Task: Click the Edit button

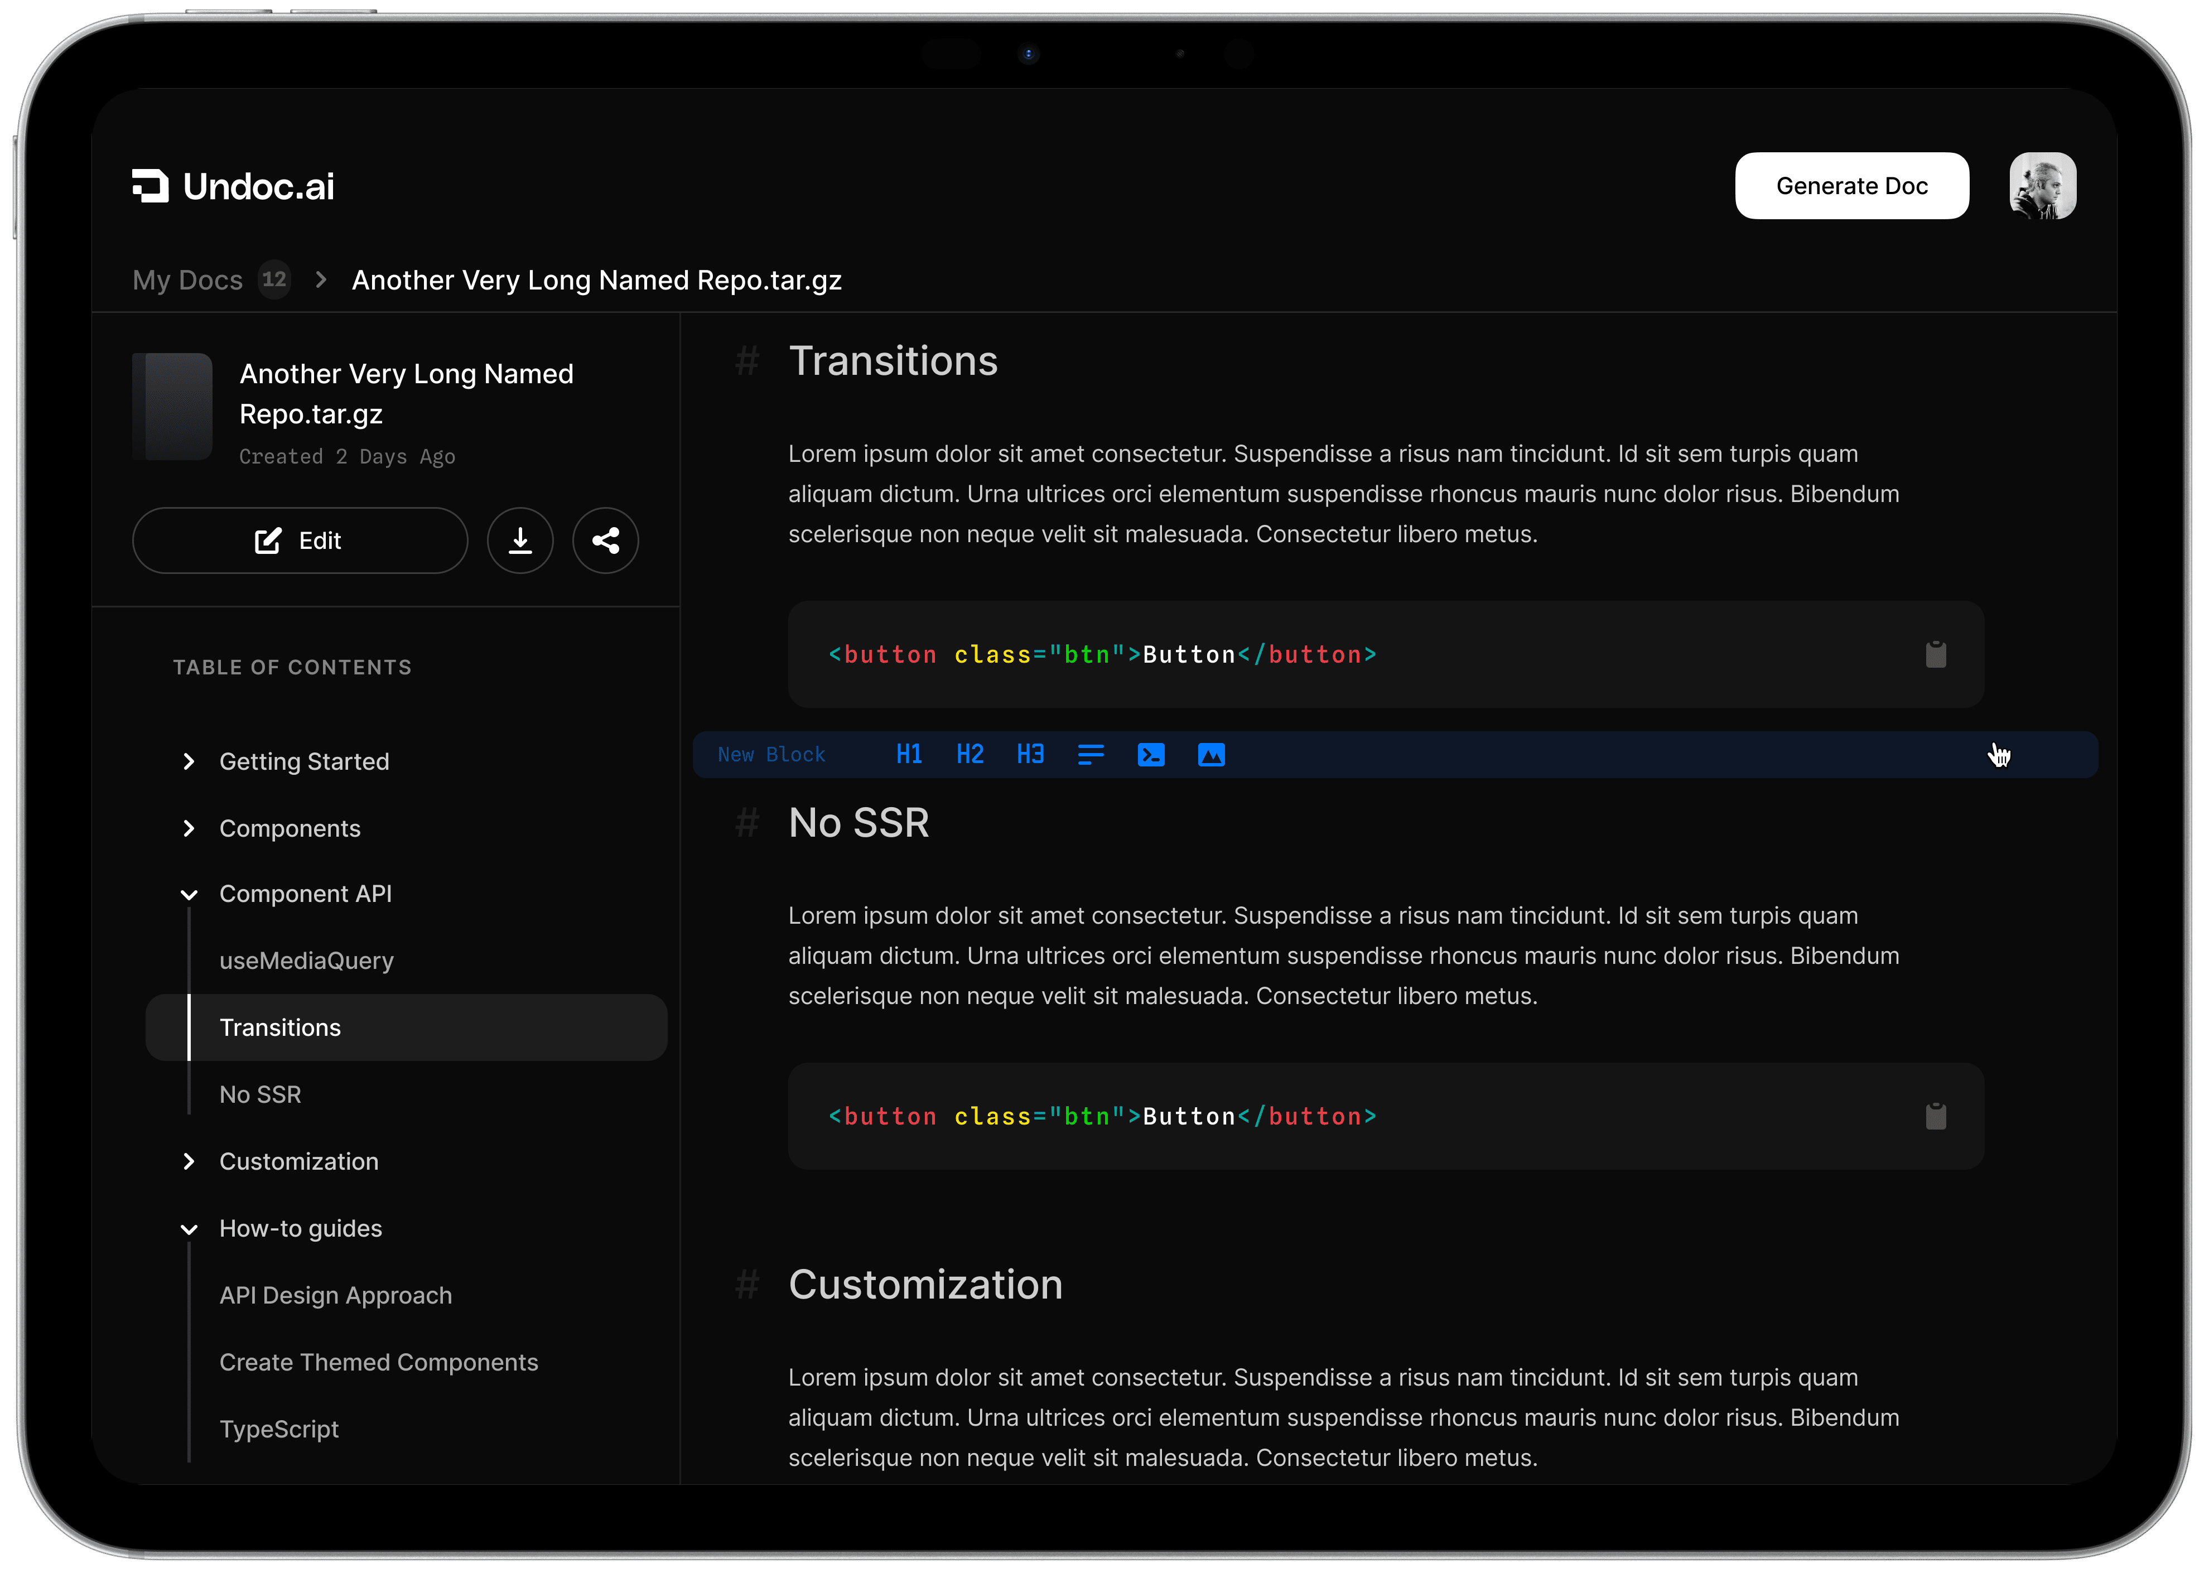Action: [300, 541]
